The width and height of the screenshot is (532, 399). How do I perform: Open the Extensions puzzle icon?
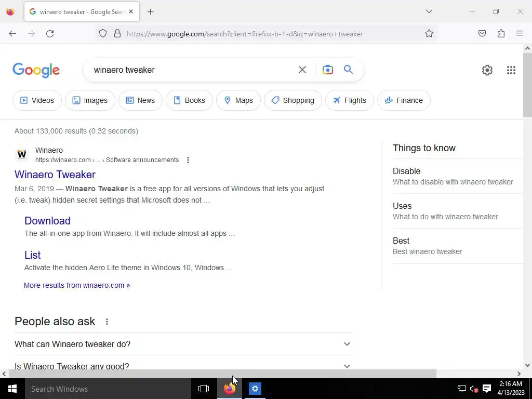(x=501, y=34)
